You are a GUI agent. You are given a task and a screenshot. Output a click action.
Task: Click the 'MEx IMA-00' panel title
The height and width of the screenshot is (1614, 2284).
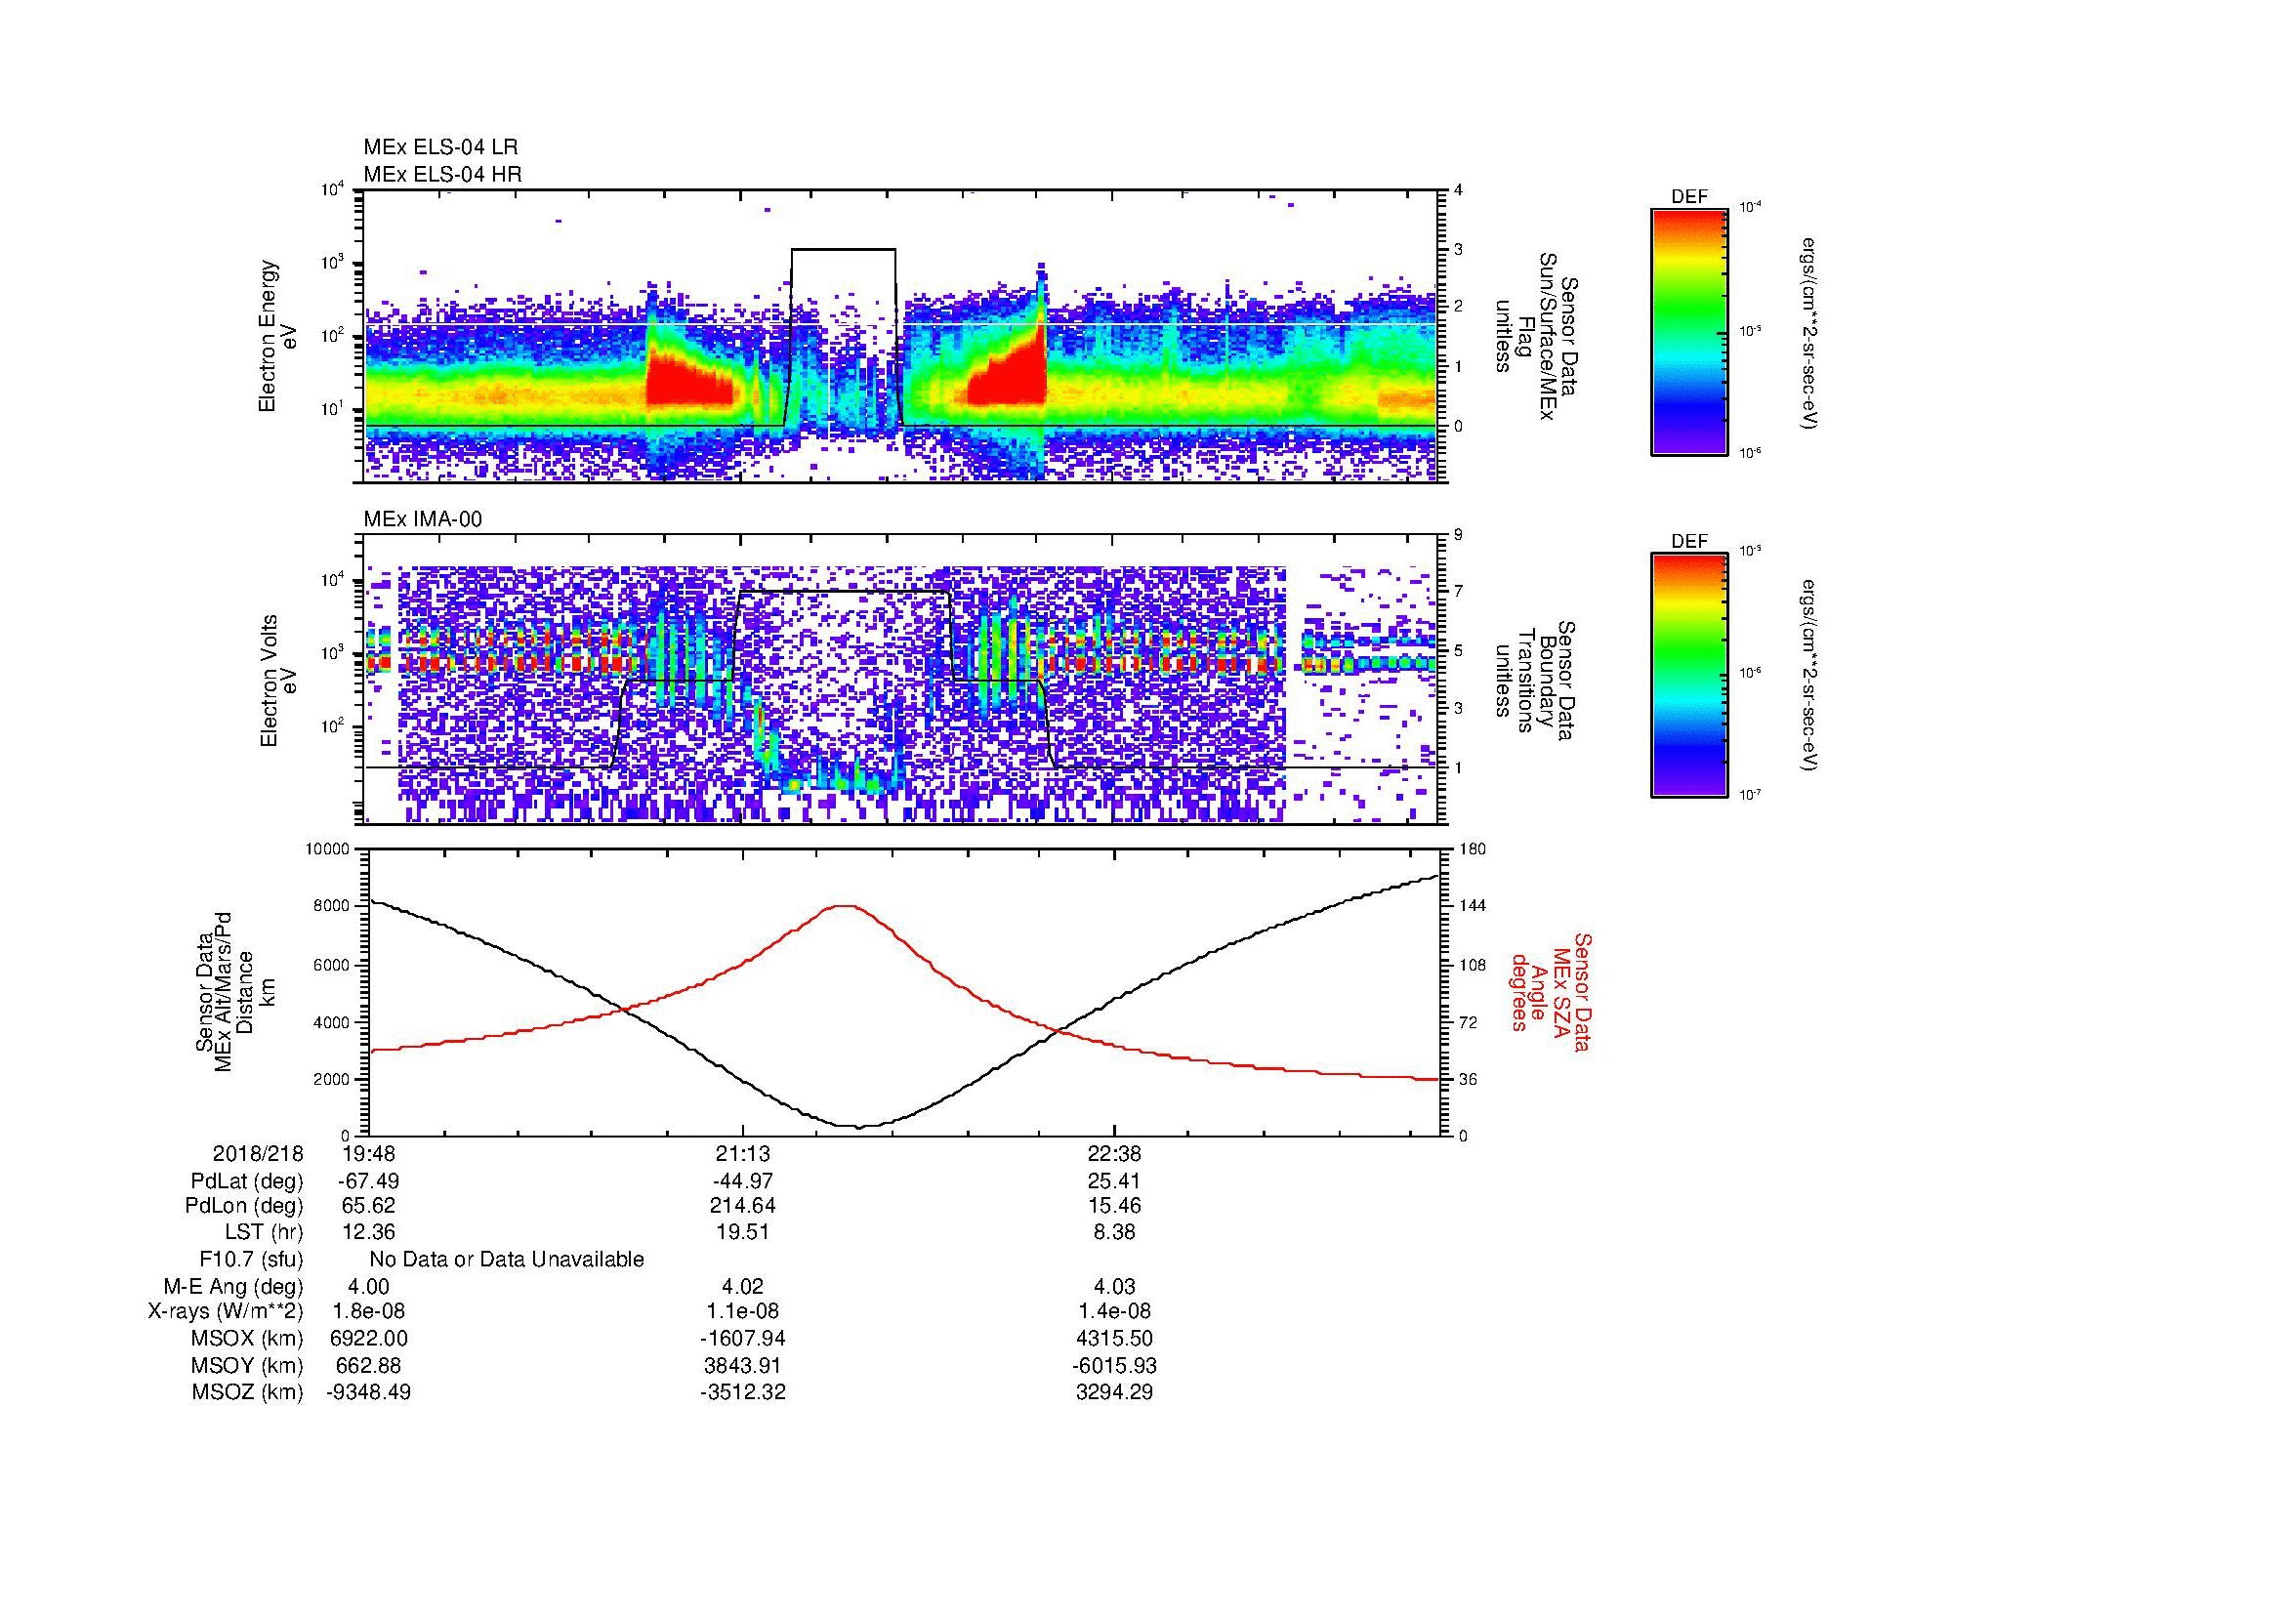coord(423,519)
